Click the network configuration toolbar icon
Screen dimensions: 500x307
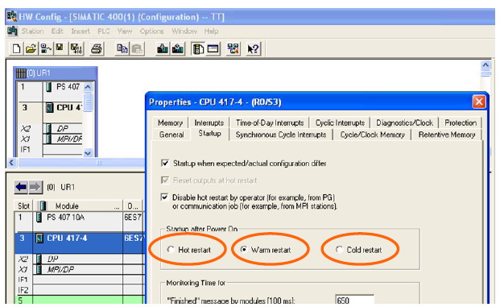(233, 49)
